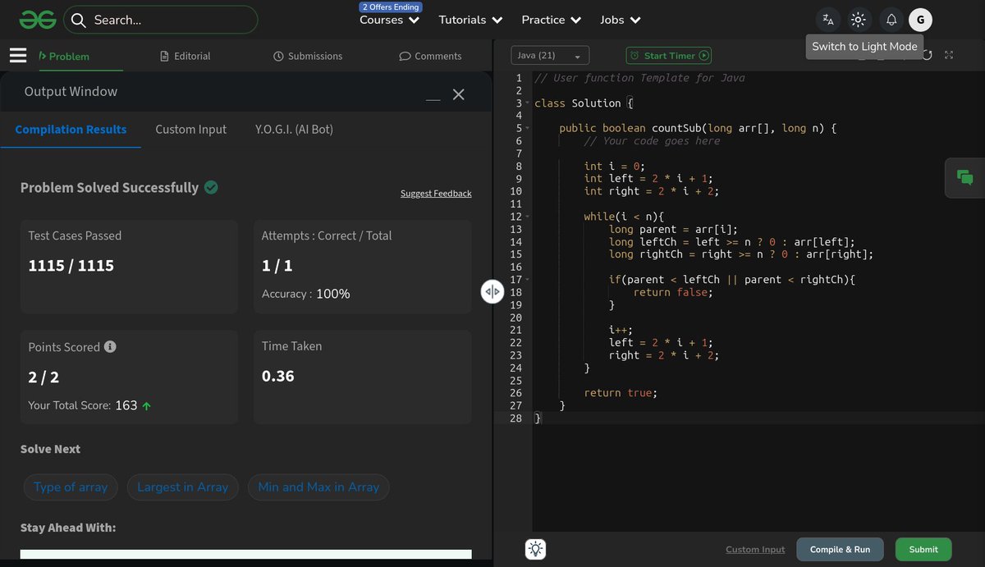
Task: Open the Comments tab
Action: (430, 56)
